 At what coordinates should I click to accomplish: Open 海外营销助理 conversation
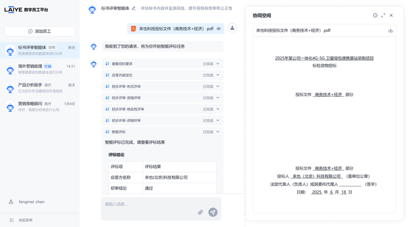[x=40, y=69]
